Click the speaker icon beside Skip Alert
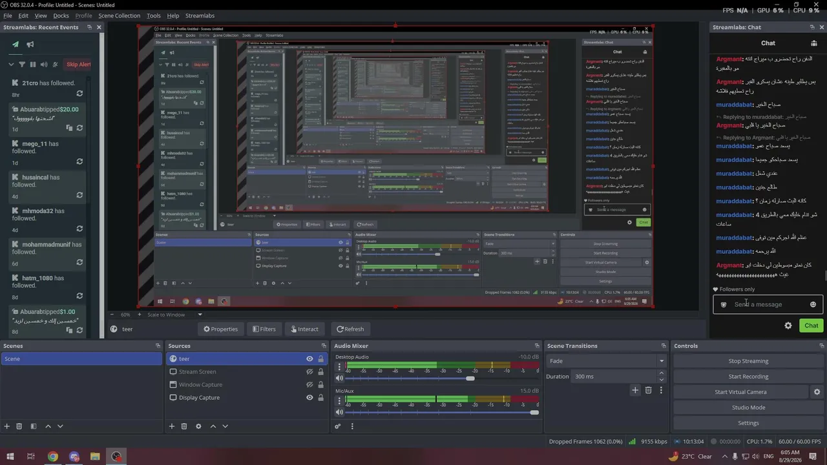 click(44, 65)
